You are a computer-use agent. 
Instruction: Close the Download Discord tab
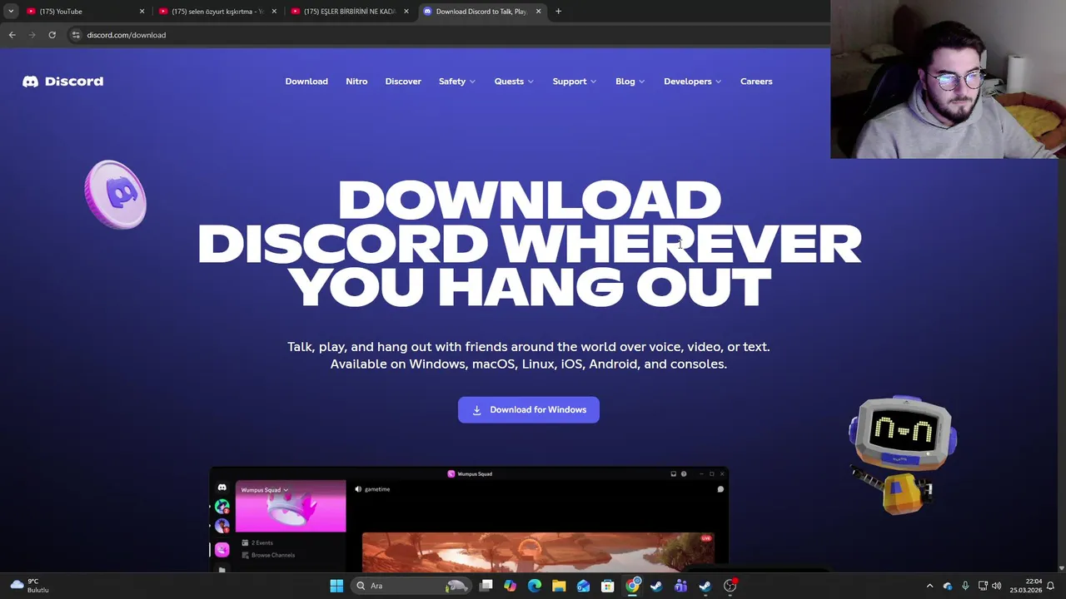click(538, 12)
